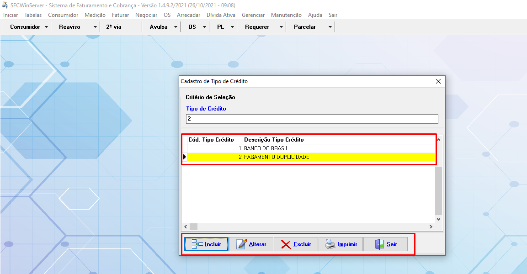Viewport: 527px width, 274px height.
Task: Click the Alterar pencil icon
Action: pyautogui.click(x=242, y=244)
